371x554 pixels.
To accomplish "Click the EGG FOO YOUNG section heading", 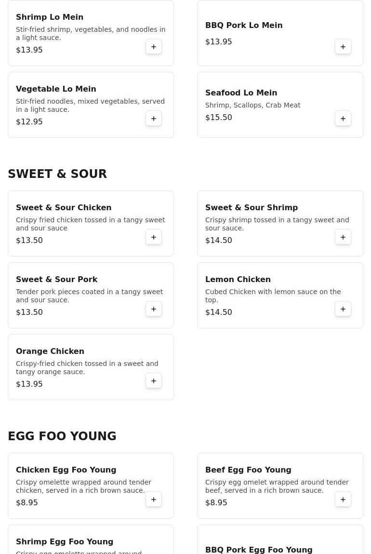I will pos(62,436).
